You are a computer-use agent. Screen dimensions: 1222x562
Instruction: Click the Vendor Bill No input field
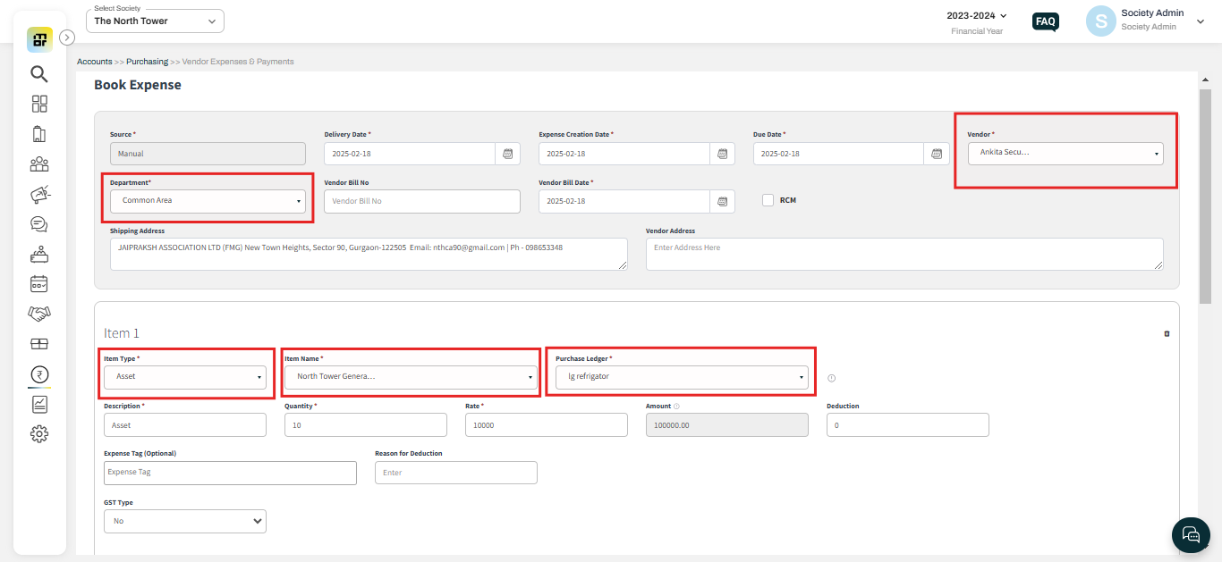pyautogui.click(x=421, y=201)
